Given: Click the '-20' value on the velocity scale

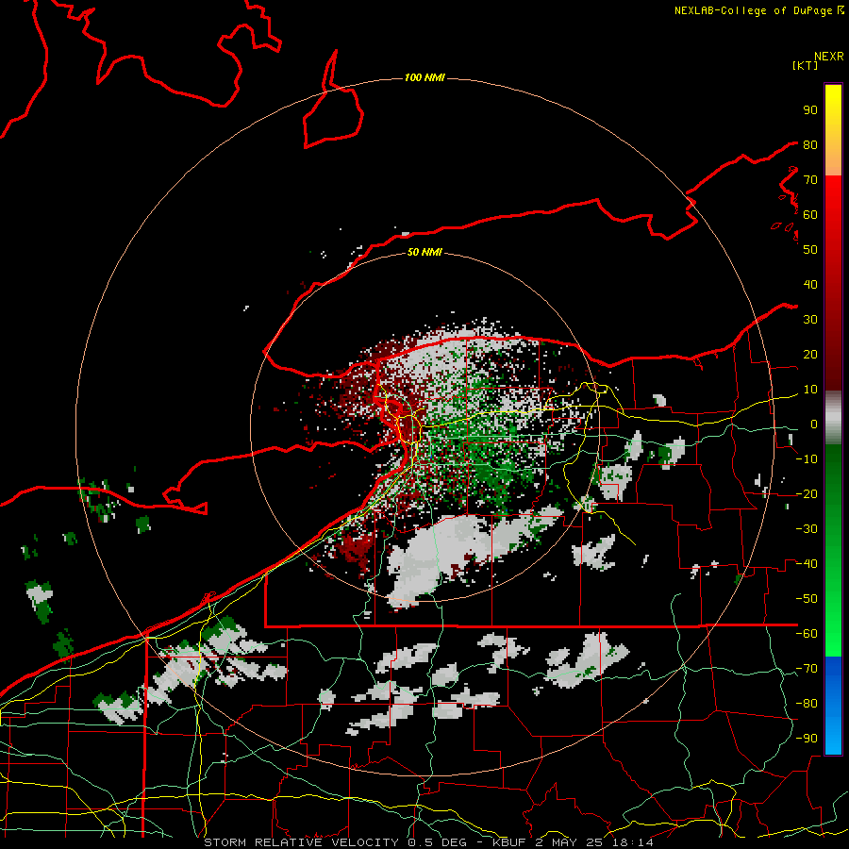Looking at the screenshot, I should pos(807,493).
